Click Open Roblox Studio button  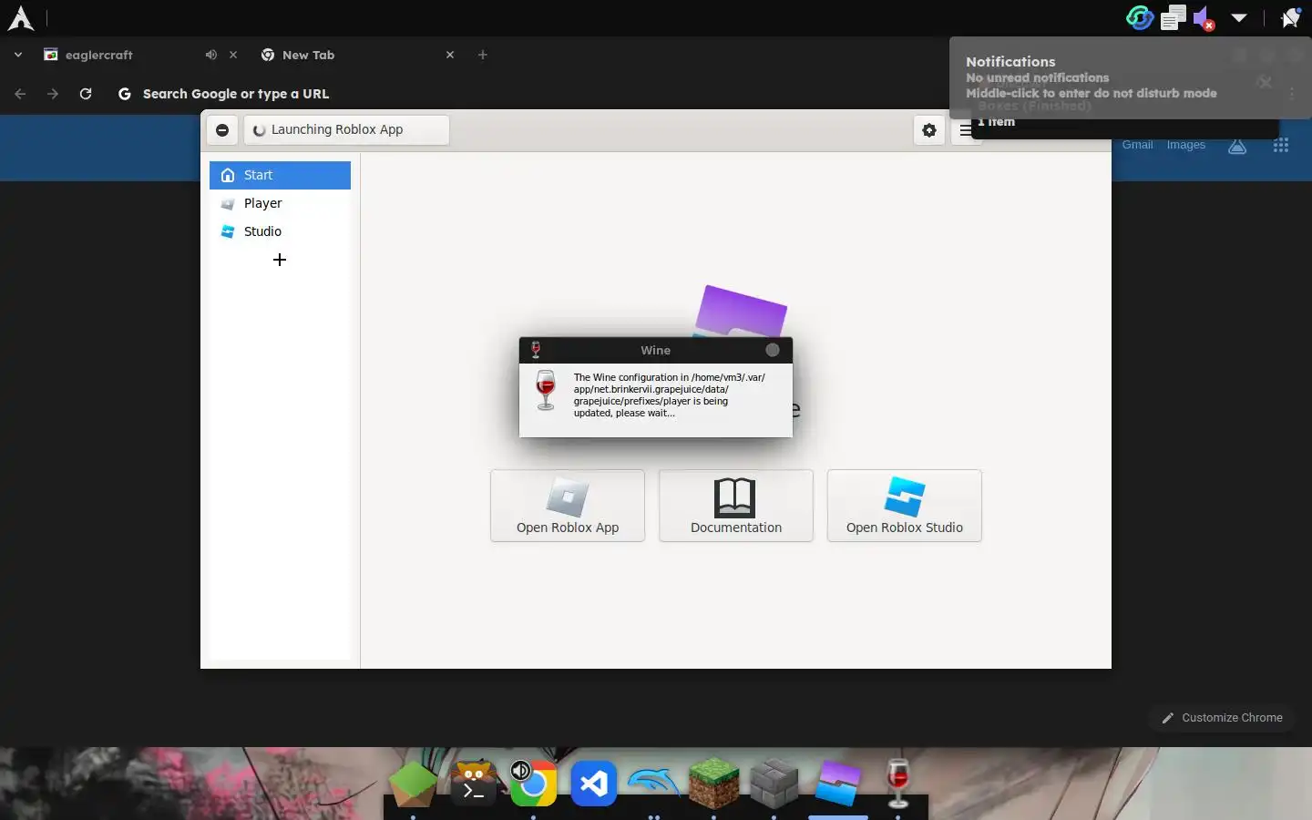pos(905,506)
